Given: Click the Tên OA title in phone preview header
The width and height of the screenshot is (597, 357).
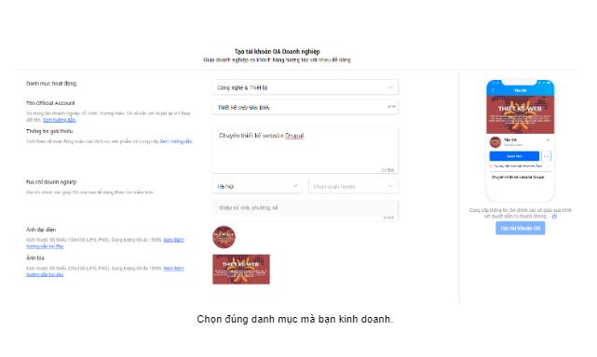Looking at the screenshot, I should click(x=520, y=90).
